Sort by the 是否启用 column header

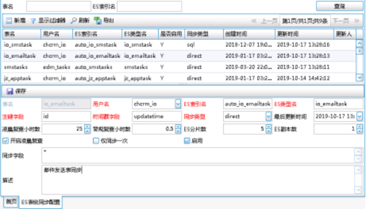[171, 34]
